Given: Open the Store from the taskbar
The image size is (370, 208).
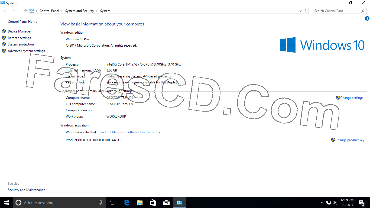Looking at the screenshot, I should click(153, 203).
